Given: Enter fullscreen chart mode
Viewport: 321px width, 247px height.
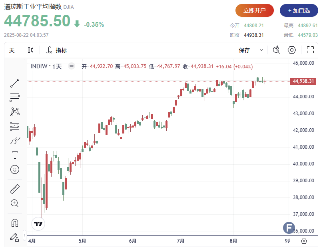Looking at the screenshot, I should pyautogui.click(x=310, y=50).
